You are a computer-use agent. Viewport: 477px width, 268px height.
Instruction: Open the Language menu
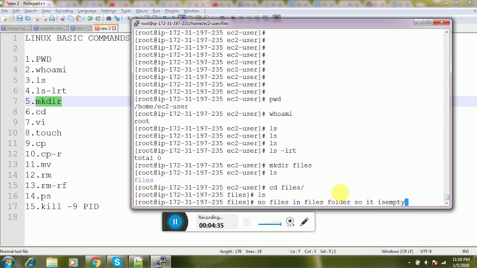88,11
